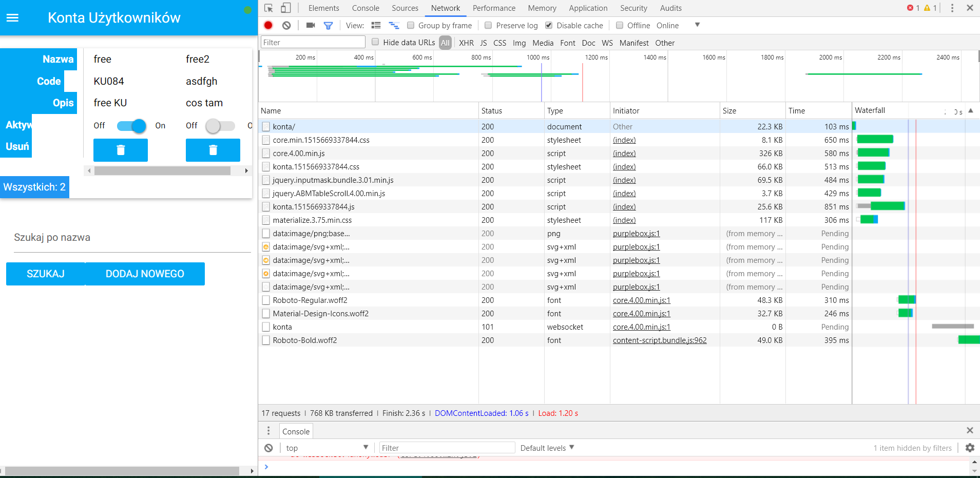Screen dimensions: 980x478
Task: Toggle the network filter funnel icon
Action: [x=329, y=25]
